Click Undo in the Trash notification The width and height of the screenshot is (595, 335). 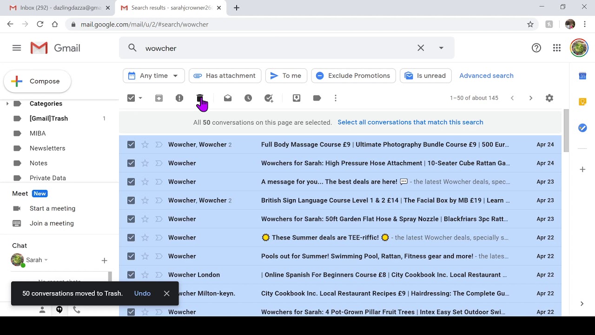pyautogui.click(x=142, y=294)
